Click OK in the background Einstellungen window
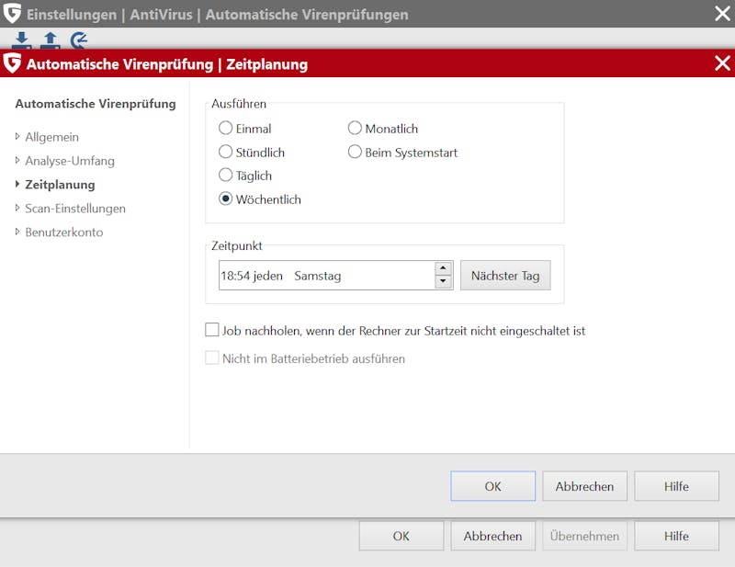735x567 pixels. click(x=401, y=536)
